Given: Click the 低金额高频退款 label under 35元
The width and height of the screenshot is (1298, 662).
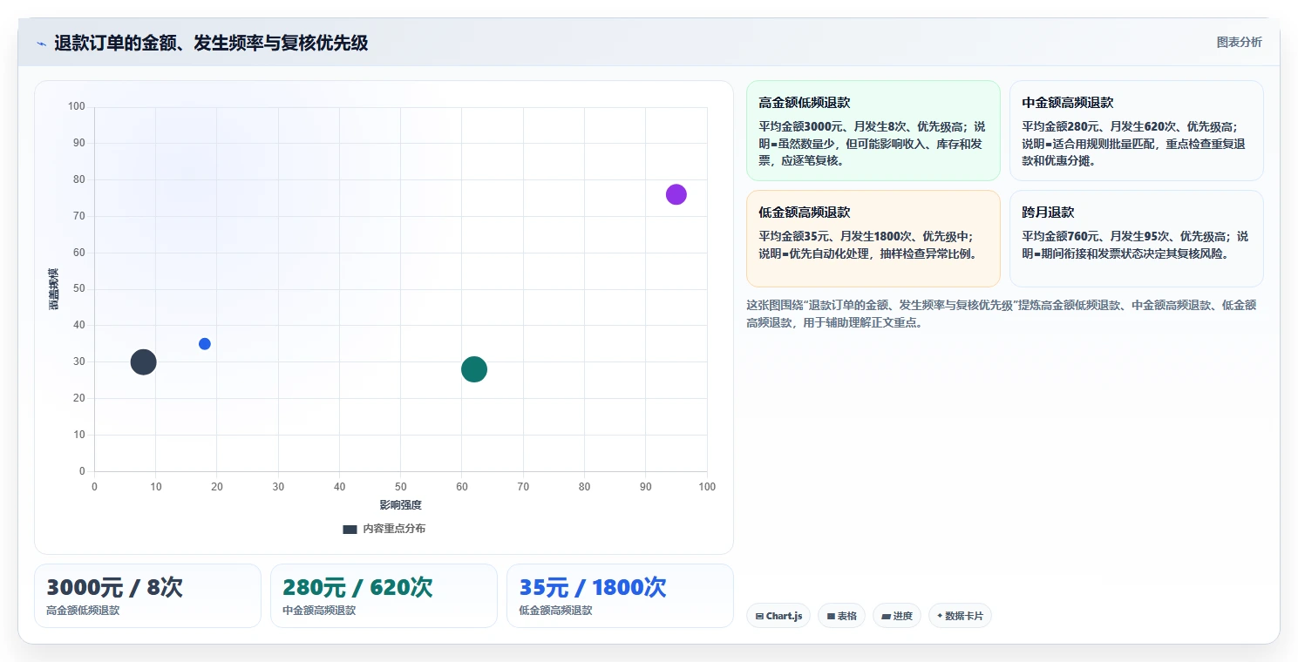Looking at the screenshot, I should [x=555, y=611].
